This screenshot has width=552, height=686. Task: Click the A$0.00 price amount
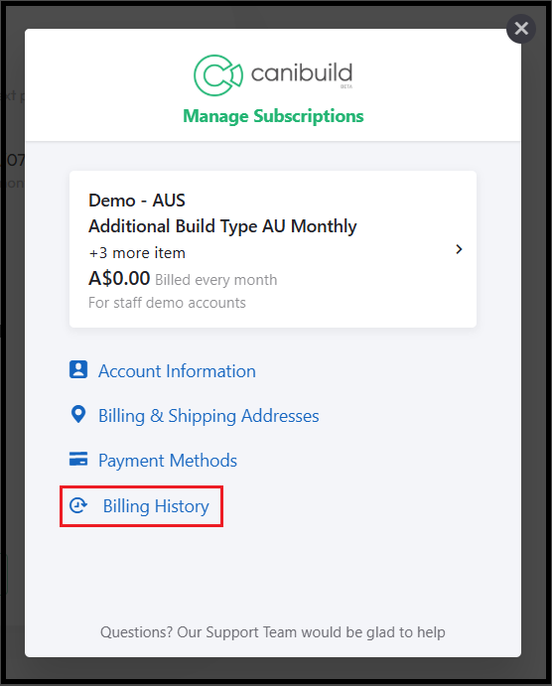119,278
